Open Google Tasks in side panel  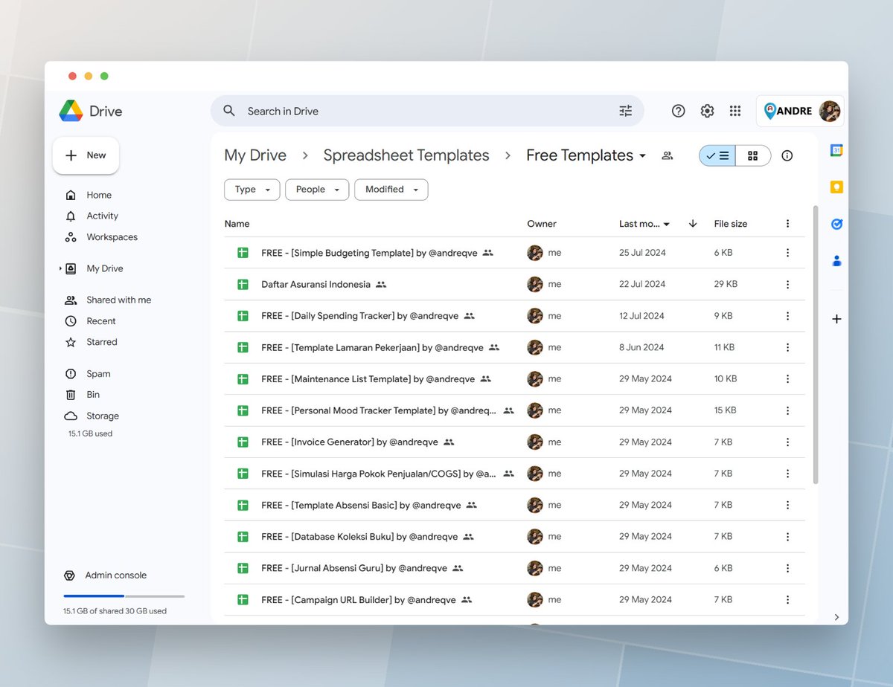tap(836, 223)
